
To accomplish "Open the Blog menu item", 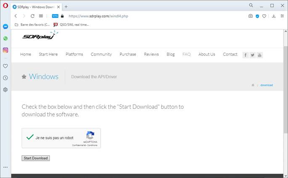I will click(171, 54).
